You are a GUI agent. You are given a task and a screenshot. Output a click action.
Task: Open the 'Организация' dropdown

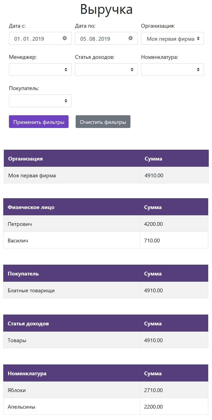click(x=172, y=39)
